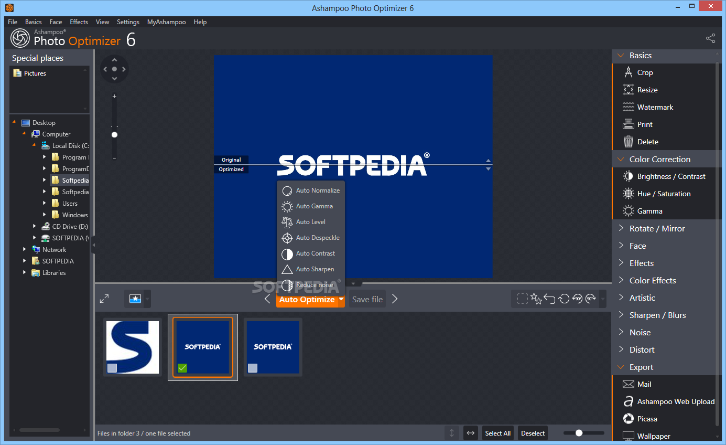The width and height of the screenshot is (726, 445).
Task: Click the Delete trash can icon
Action: coord(629,142)
